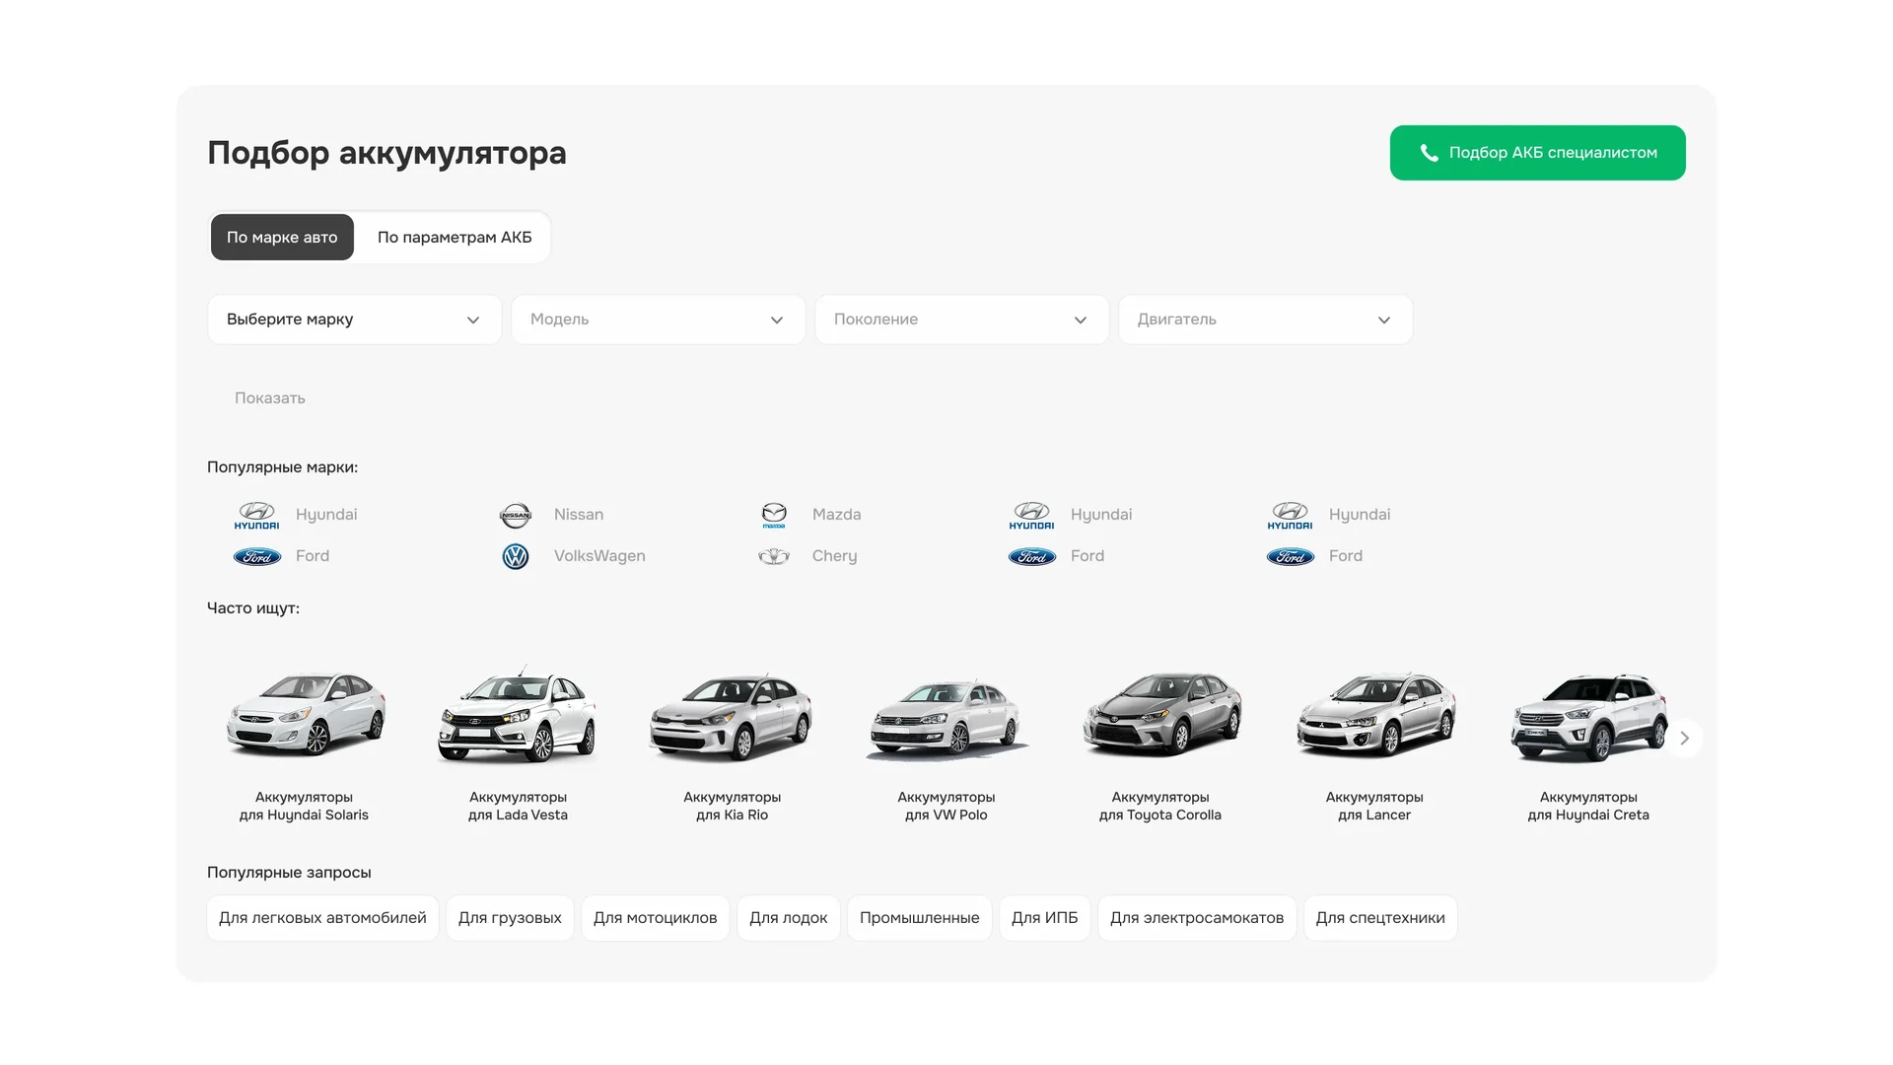Open Toyota Corolla car thumbnail
Image resolution: width=1893 pixels, height=1065 pixels.
[x=1161, y=715]
